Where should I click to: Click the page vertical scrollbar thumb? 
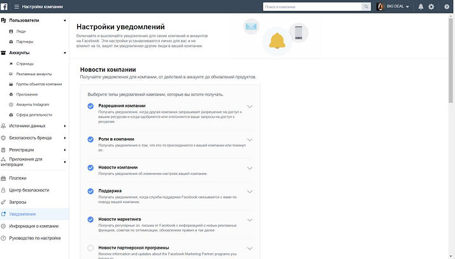pyautogui.click(x=451, y=59)
